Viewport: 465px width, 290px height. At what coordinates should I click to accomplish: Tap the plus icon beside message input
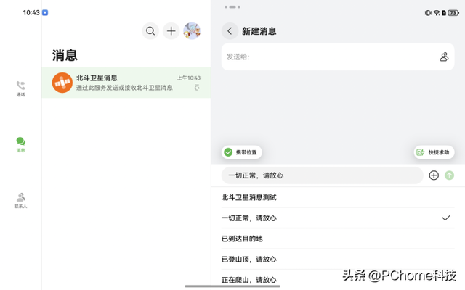(x=434, y=175)
